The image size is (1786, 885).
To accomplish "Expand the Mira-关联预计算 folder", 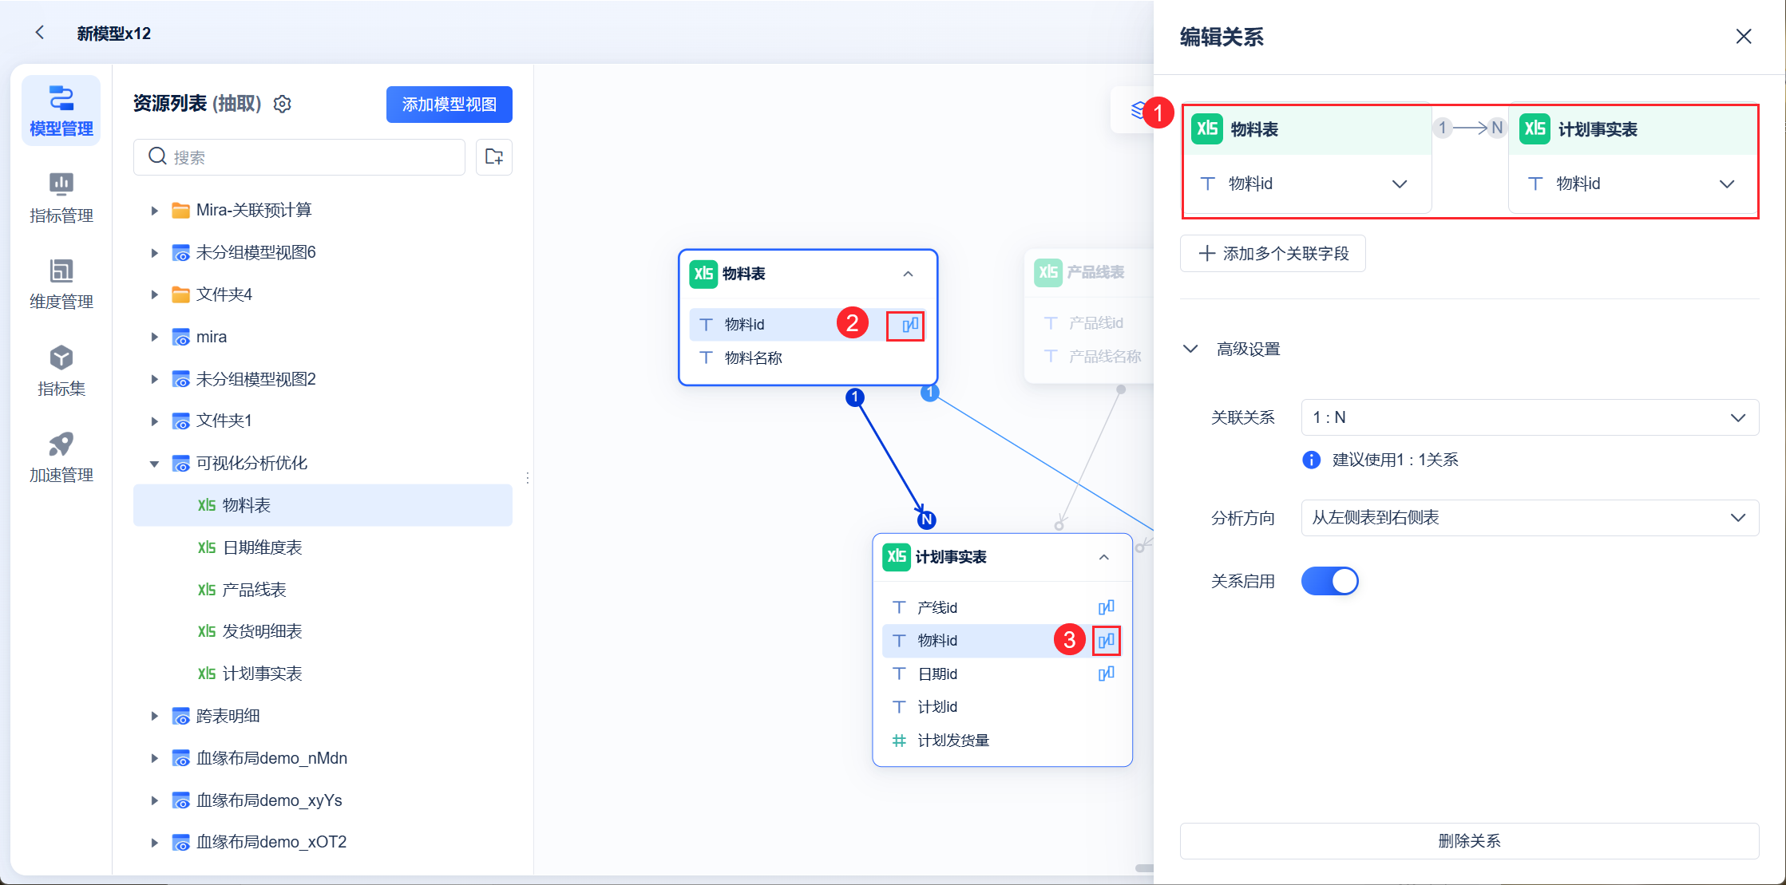I will tap(155, 211).
